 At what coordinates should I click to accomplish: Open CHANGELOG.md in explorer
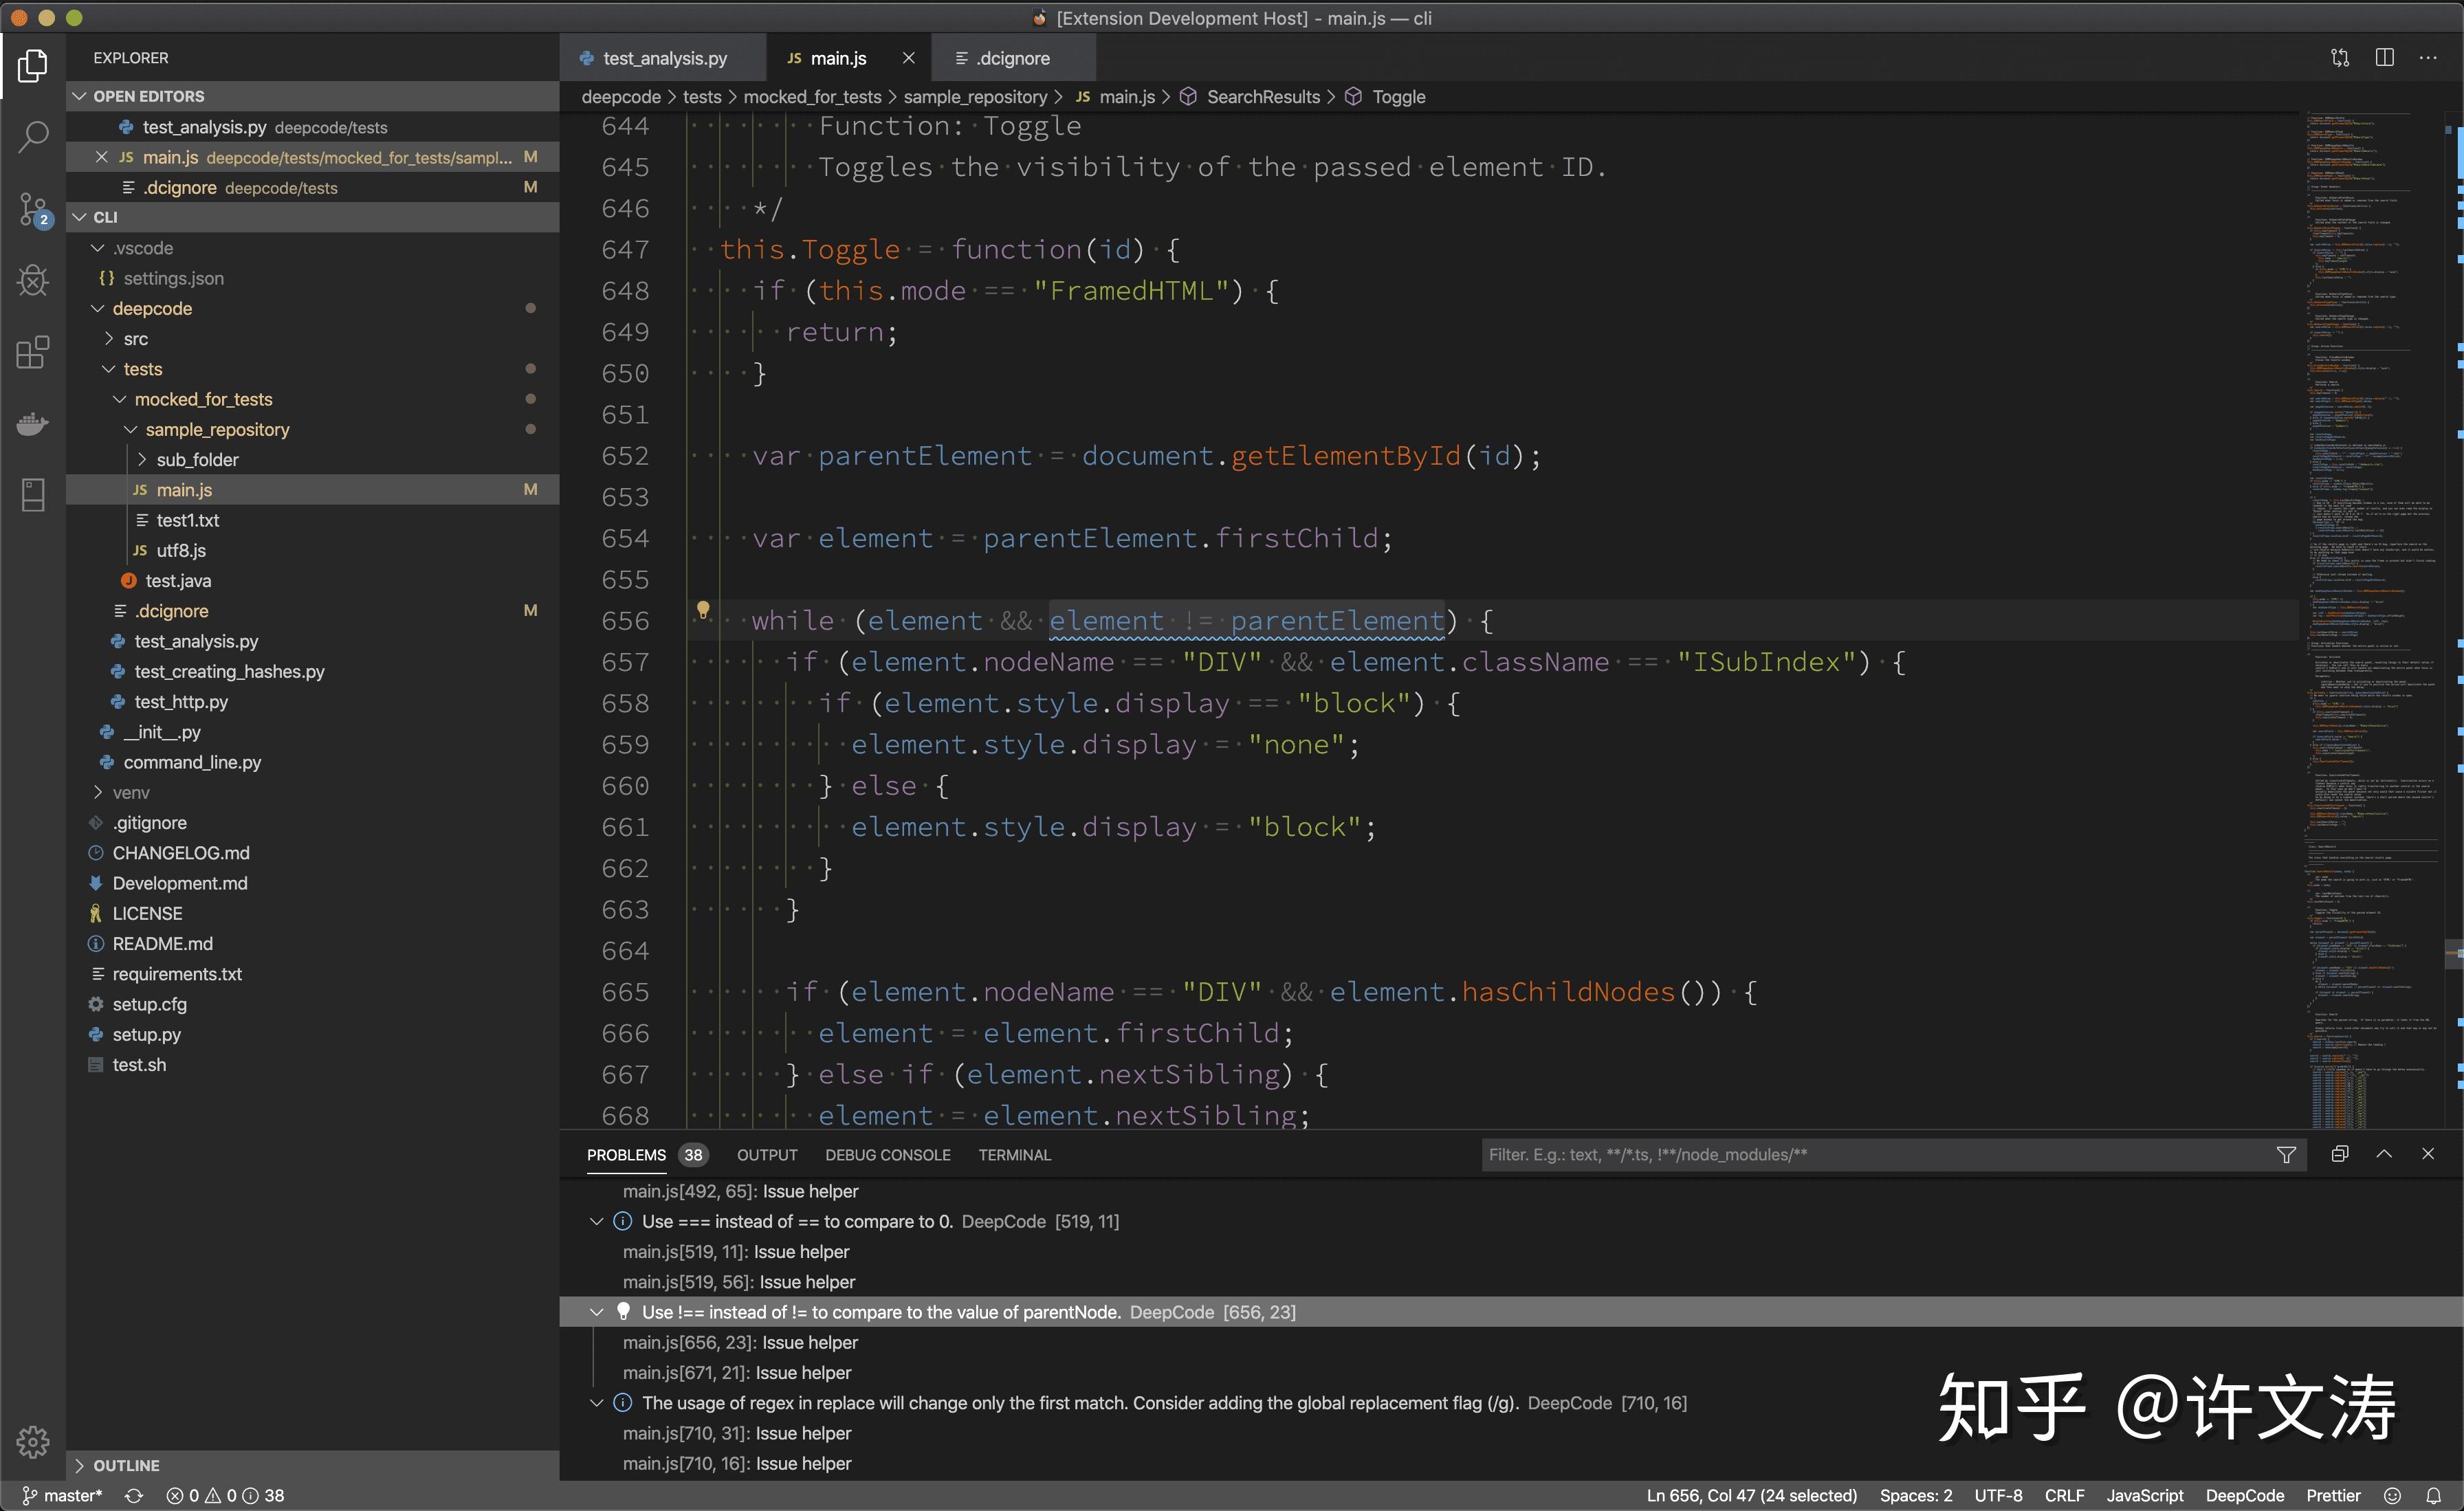tap(181, 853)
